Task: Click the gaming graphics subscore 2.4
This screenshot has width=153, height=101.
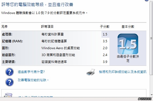Action: point(105,55)
